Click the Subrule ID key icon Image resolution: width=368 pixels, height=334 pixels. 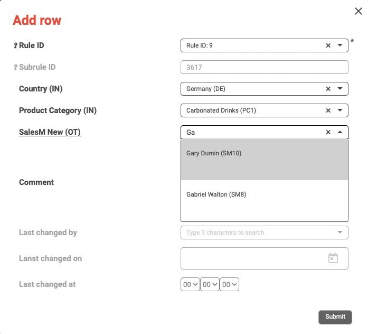(15, 67)
